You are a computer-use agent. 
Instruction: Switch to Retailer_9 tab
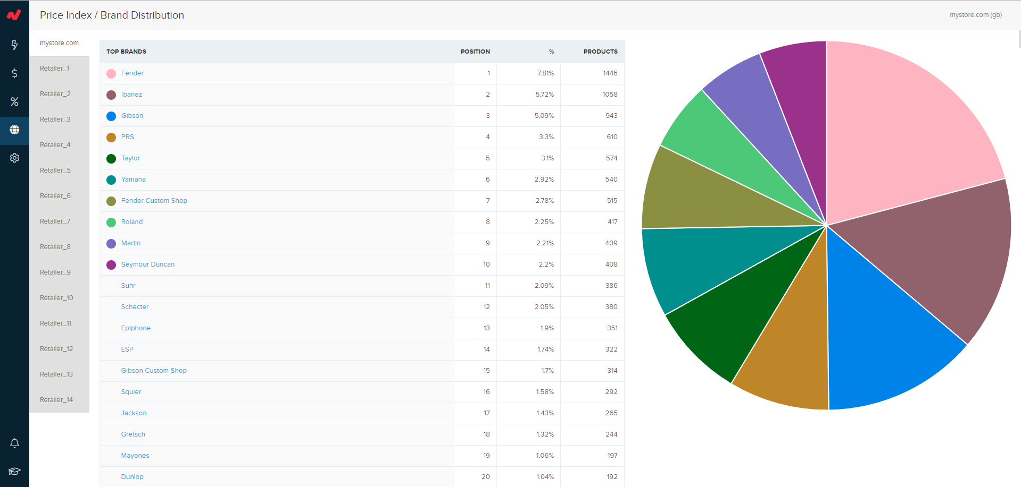click(59, 272)
